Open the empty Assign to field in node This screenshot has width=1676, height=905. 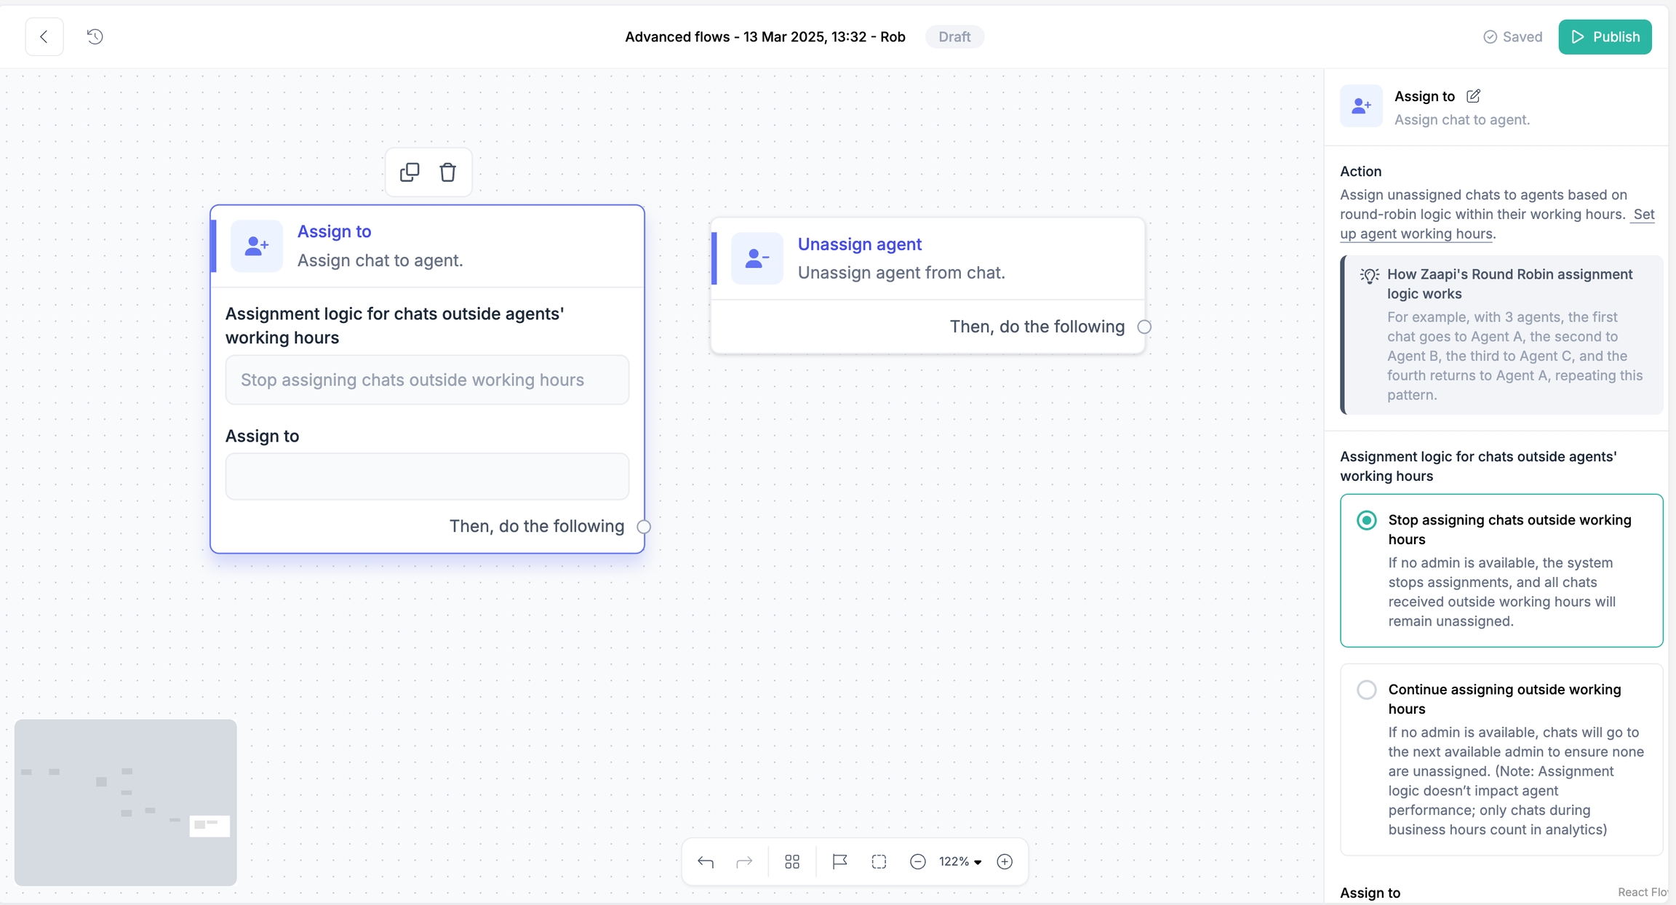pos(427,477)
